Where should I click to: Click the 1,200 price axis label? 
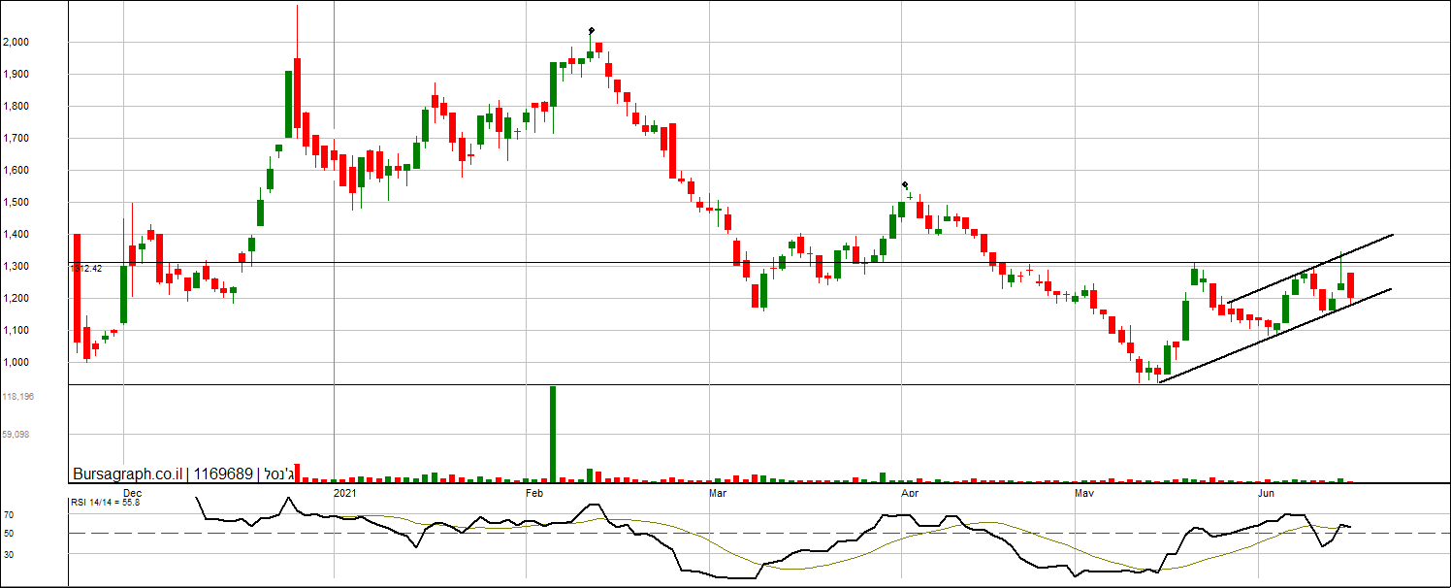point(16,299)
